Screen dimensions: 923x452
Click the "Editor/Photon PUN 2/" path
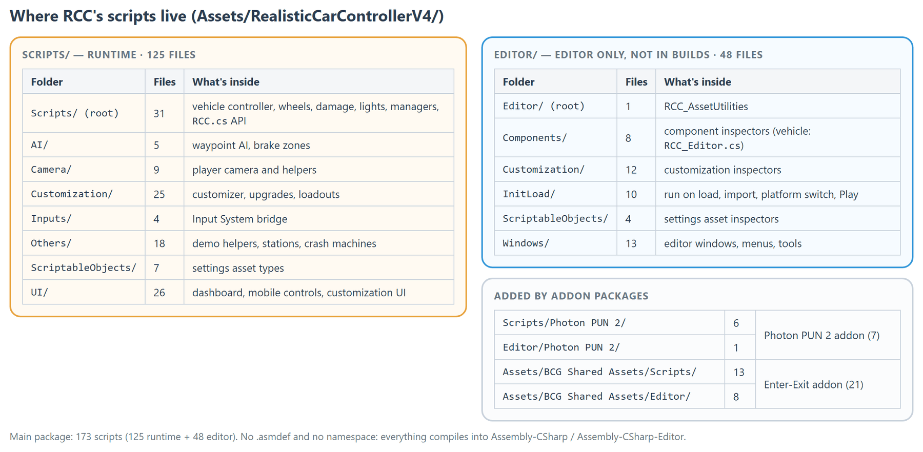(x=561, y=347)
